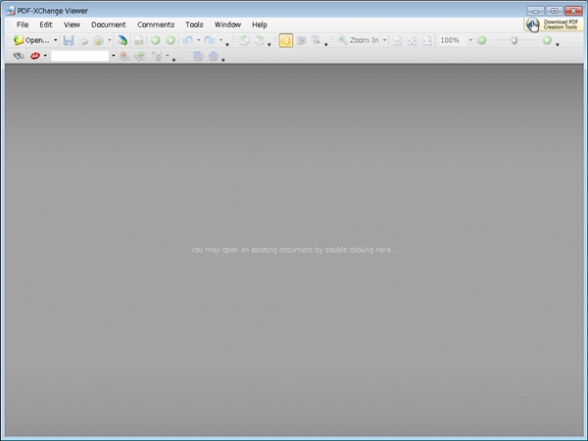Click the binoculars Find icon
Viewport: 588px width, 441px height.
[x=18, y=56]
